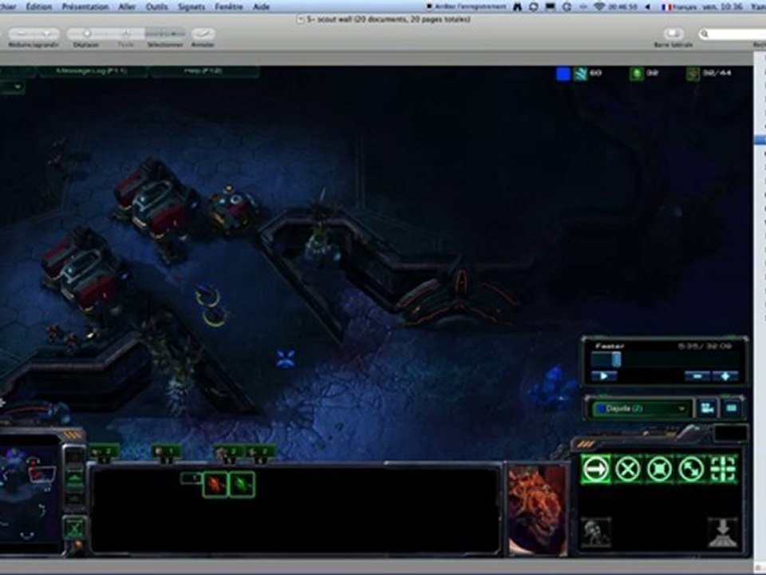The image size is (766, 575).
Task: Open the Help (F12) button
Action: (x=204, y=71)
